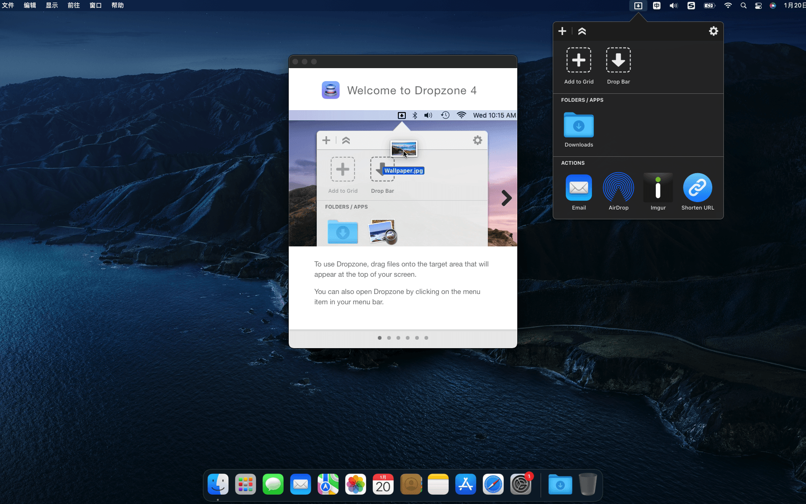This screenshot has width=806, height=504.
Task: Collapse Dropzone grid with double-chevron icon
Action: point(582,31)
